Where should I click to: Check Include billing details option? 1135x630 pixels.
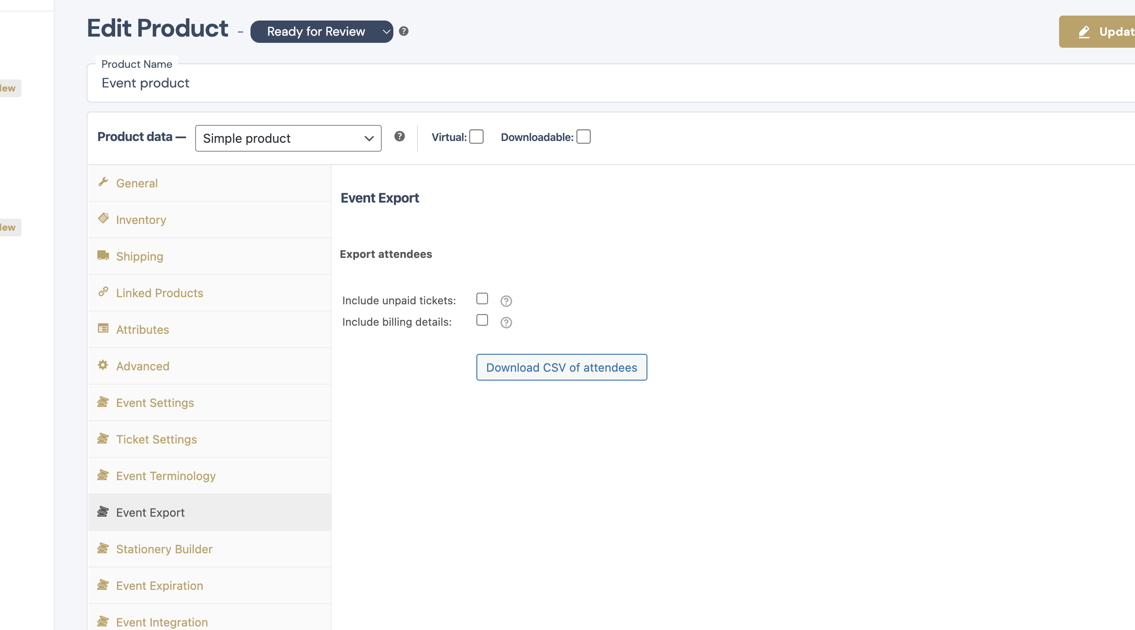(x=482, y=320)
